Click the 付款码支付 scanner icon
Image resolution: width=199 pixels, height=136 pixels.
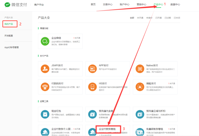pyautogui.click(x=45, y=87)
